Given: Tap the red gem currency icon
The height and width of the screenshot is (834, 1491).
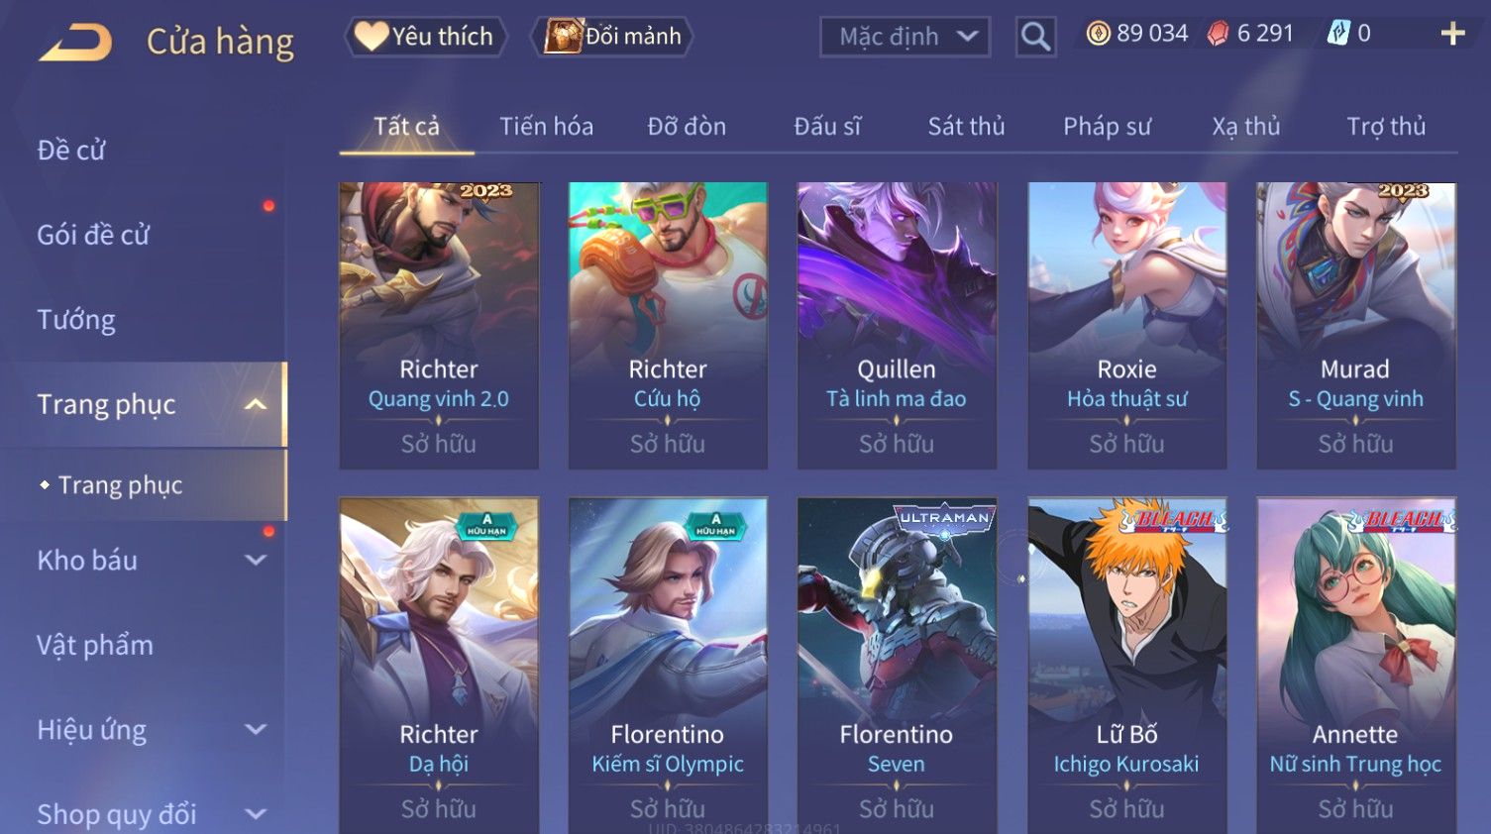Looking at the screenshot, I should pos(1218,34).
